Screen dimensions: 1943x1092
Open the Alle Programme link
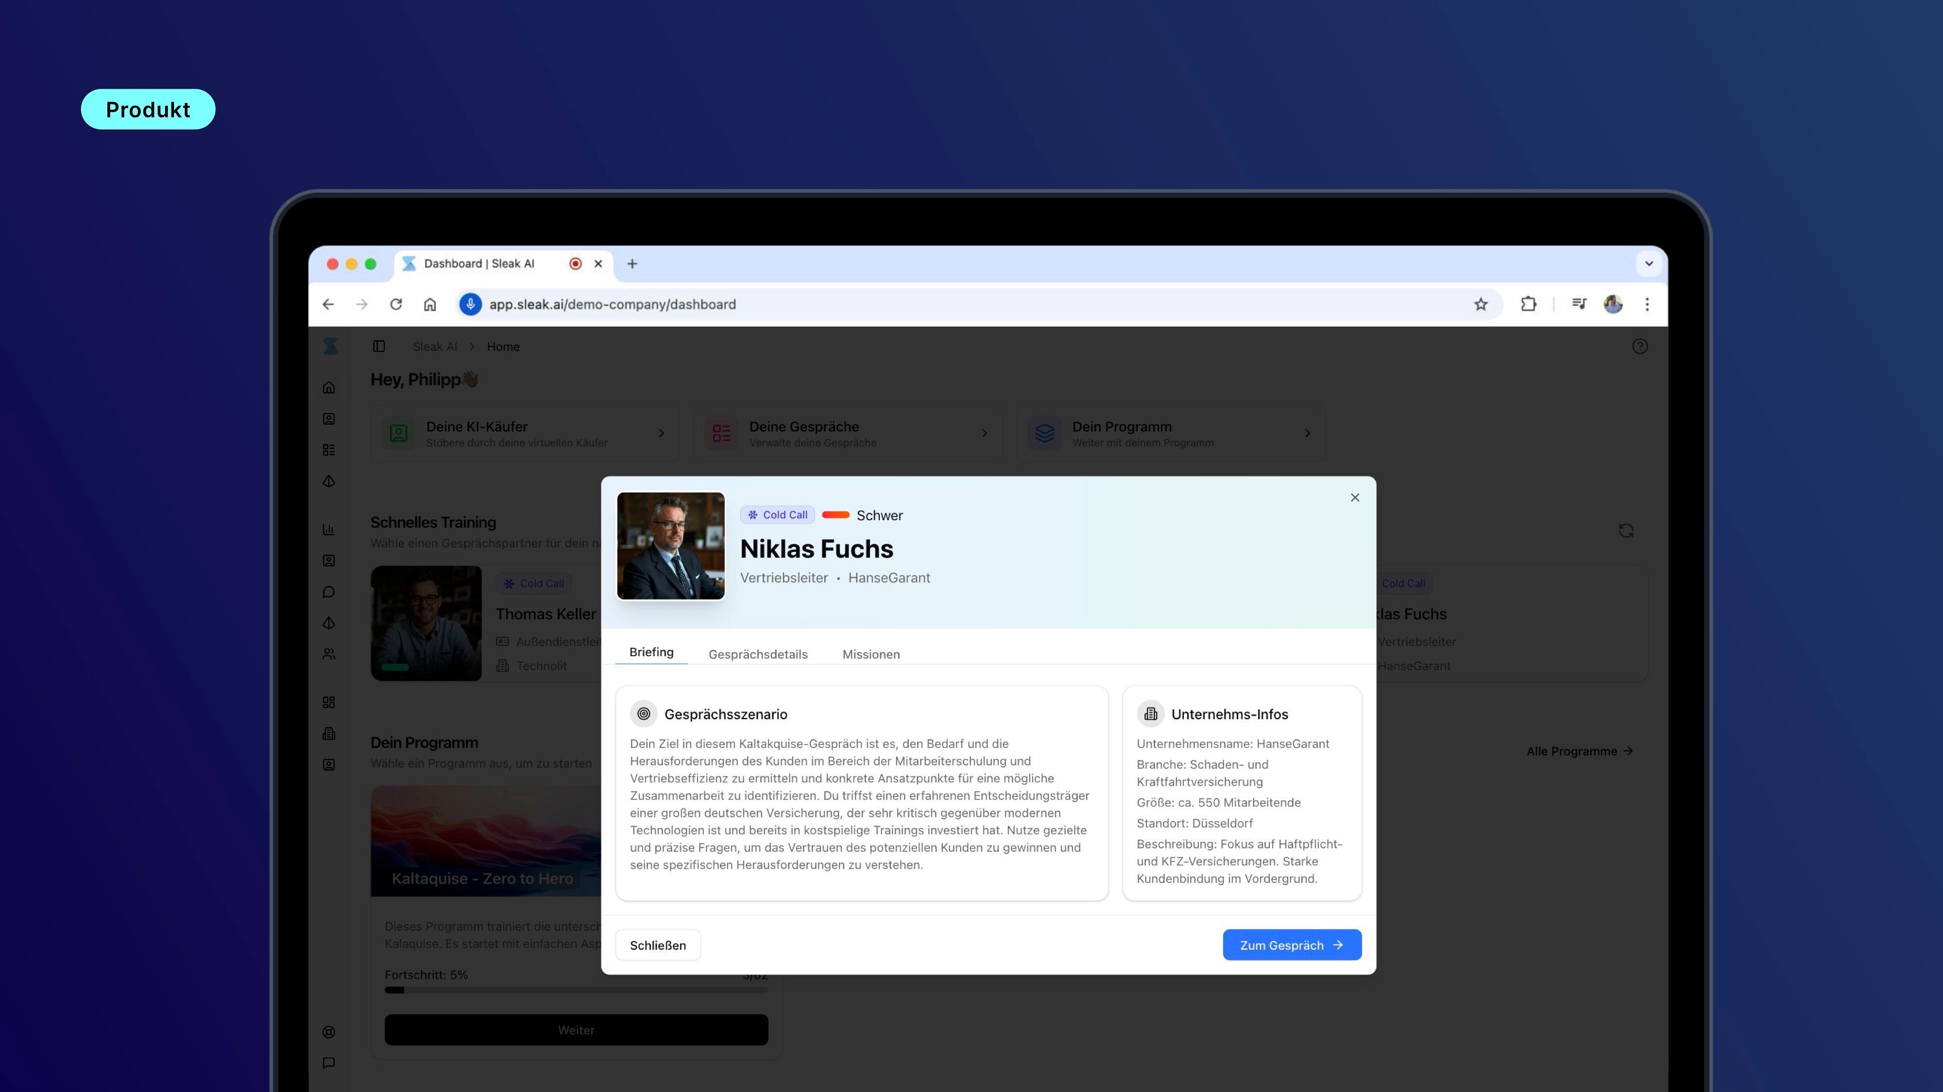click(x=1580, y=751)
